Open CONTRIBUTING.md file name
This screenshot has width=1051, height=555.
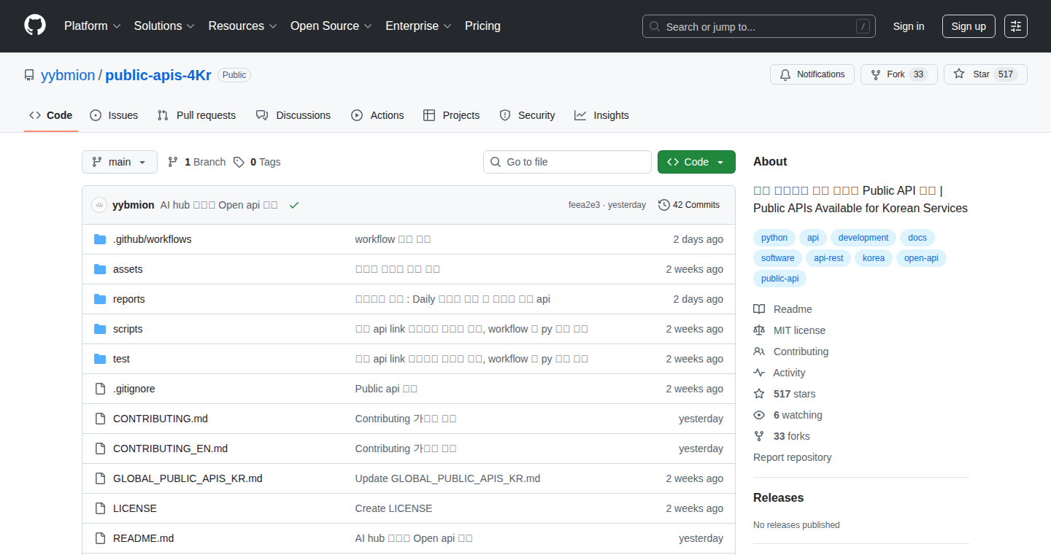tap(161, 419)
